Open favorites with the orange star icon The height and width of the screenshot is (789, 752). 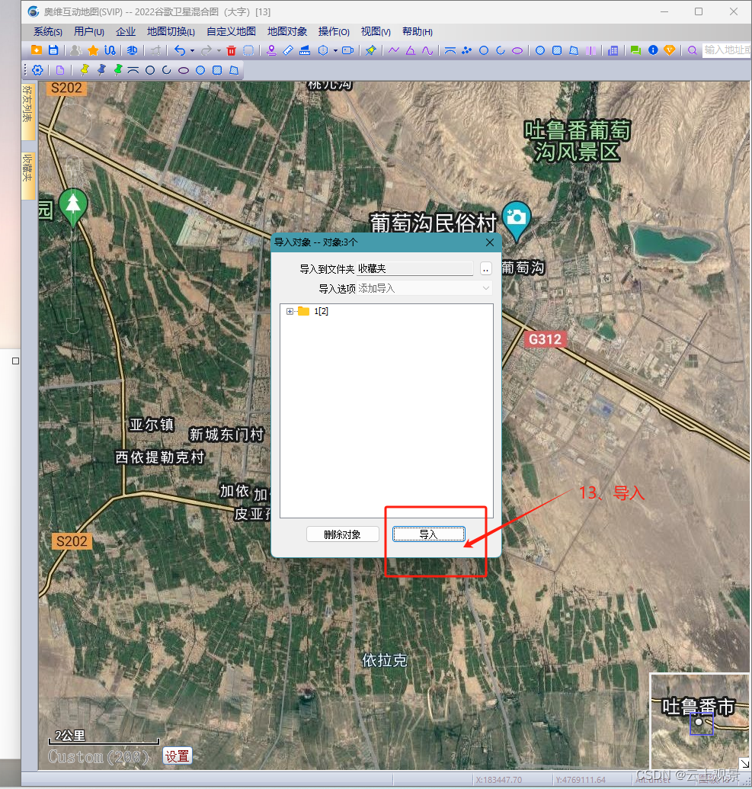[93, 50]
